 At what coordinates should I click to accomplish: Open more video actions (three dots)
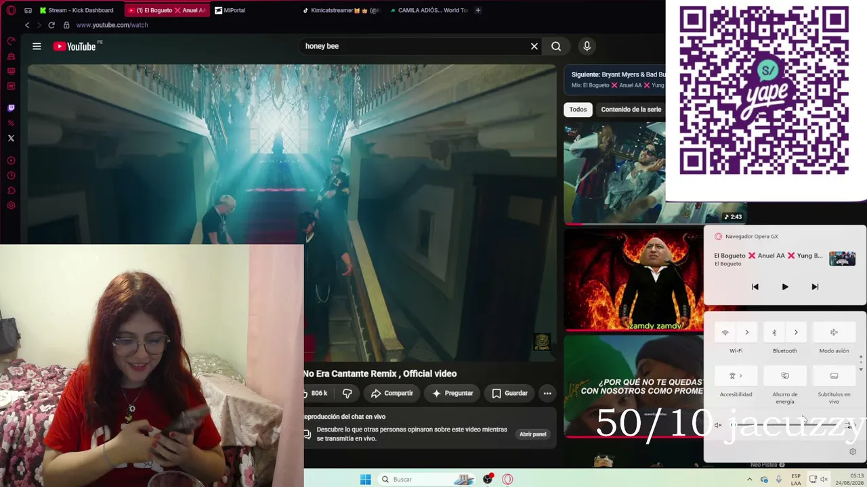[x=547, y=393]
